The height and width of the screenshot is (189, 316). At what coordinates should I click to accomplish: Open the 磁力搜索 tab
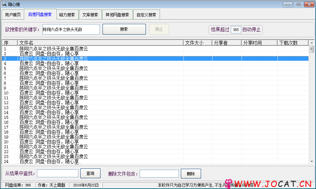click(x=67, y=15)
